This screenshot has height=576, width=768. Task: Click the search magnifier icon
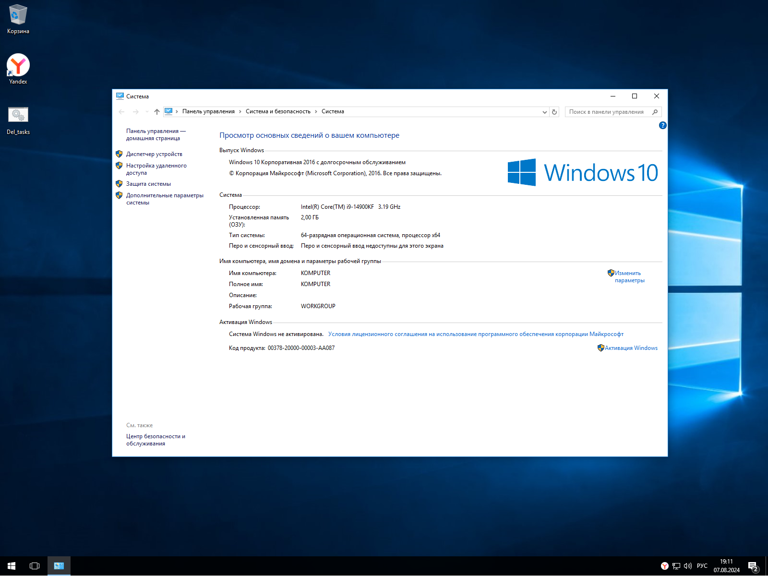(x=655, y=112)
